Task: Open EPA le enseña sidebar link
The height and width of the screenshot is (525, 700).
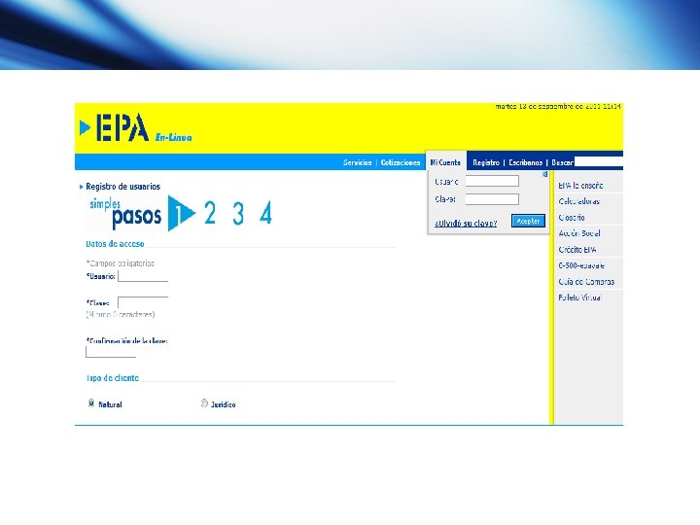Action: pos(580,186)
